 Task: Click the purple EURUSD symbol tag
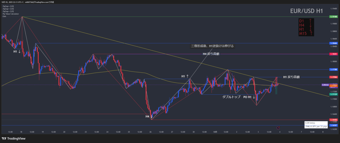pyautogui.click(x=325, y=85)
